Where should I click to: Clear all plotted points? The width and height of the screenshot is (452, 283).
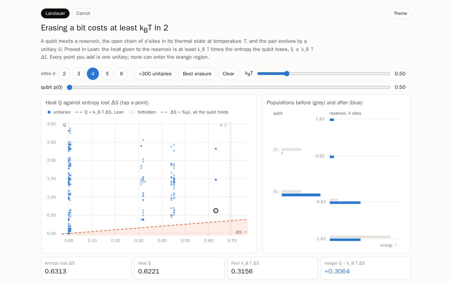(x=228, y=74)
